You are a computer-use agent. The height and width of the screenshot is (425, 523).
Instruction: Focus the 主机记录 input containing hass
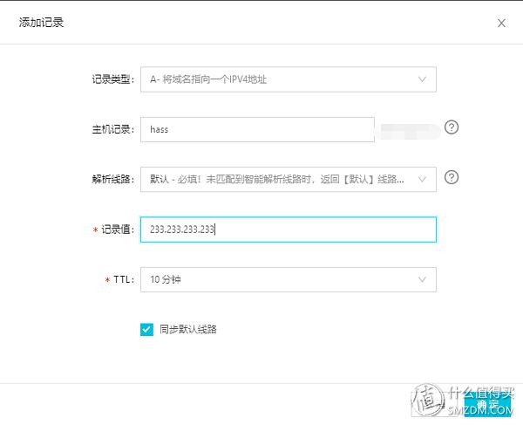click(257, 129)
